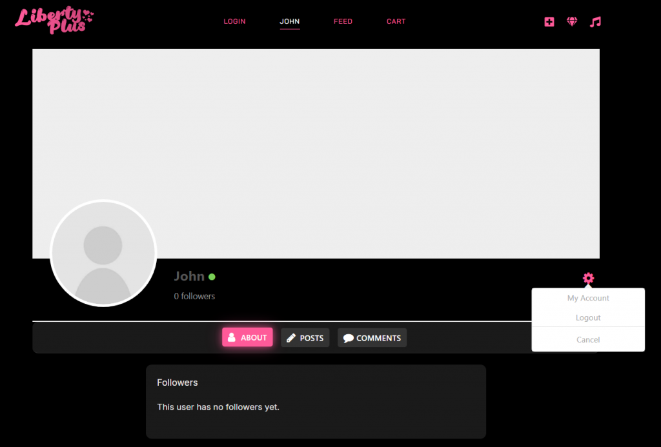This screenshot has height=447, width=661.
Task: Choose Logout in the settings menu
Action: [x=588, y=318]
